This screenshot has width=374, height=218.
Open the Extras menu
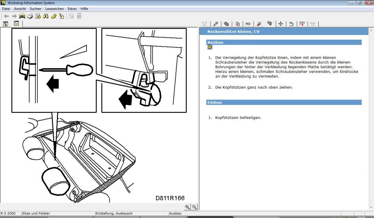(72, 9)
